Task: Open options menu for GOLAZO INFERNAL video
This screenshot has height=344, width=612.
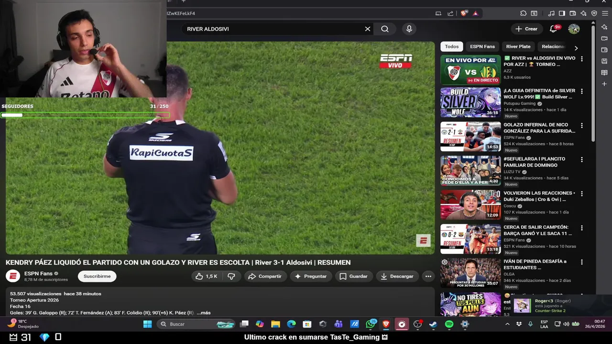Action: (x=582, y=126)
